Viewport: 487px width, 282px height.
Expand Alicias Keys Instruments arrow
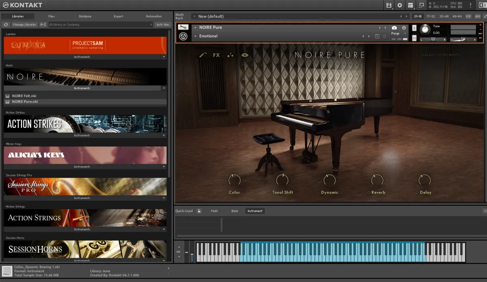pos(164,167)
